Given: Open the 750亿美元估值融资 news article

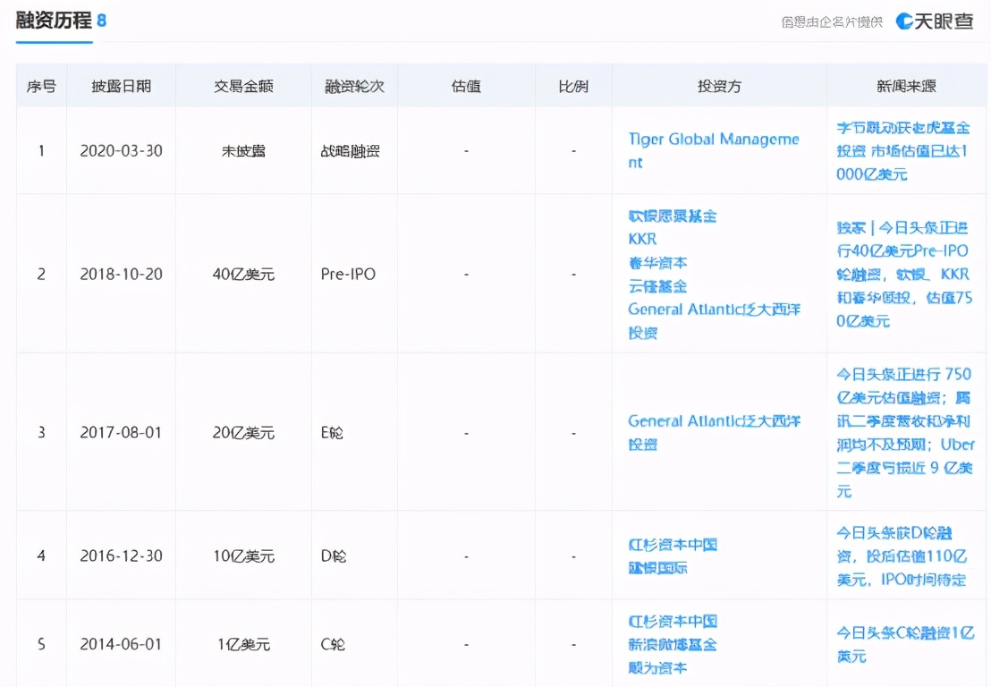Looking at the screenshot, I should 903,432.
